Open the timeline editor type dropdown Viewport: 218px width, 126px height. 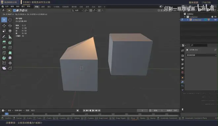(4, 111)
